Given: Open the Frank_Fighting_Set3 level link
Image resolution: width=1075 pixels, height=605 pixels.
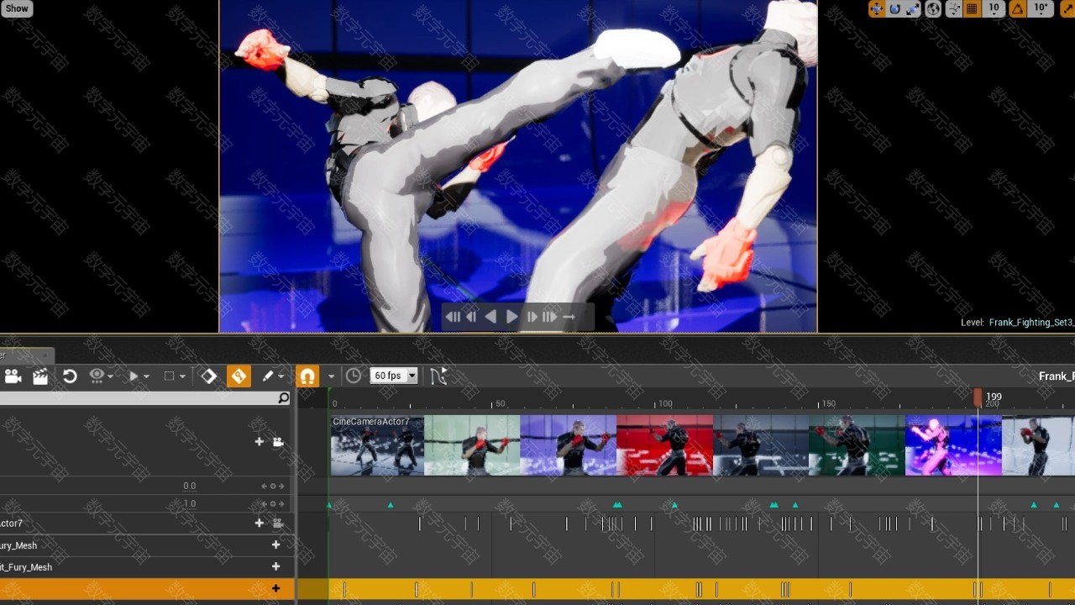Looking at the screenshot, I should click(x=1031, y=323).
